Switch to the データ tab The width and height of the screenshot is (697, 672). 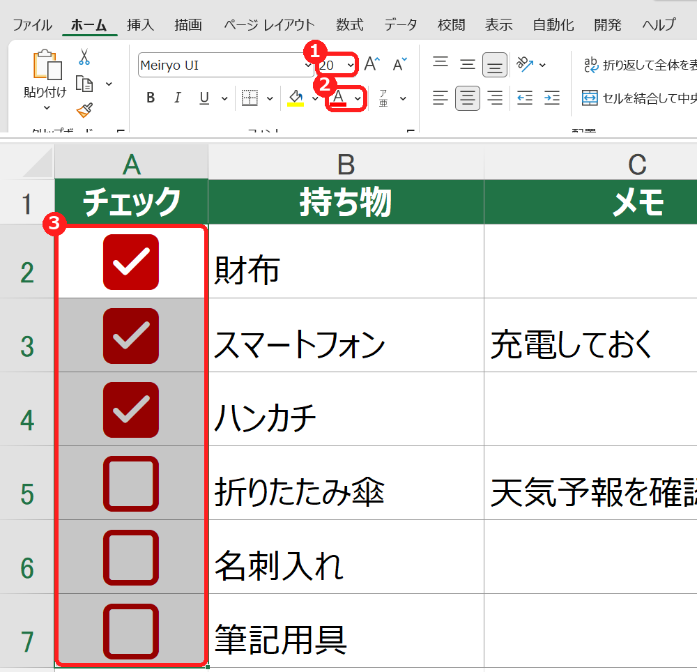click(x=401, y=25)
